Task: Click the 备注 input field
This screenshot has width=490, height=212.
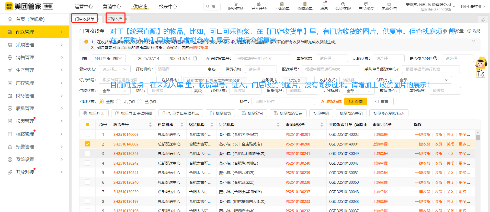Action: (x=283, y=101)
